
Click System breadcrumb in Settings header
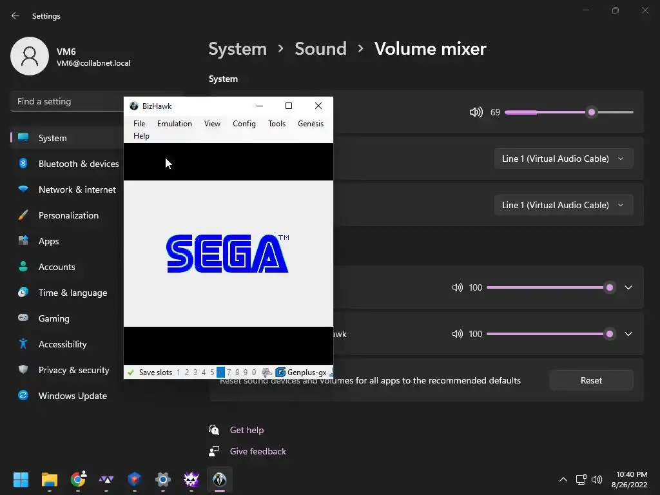coord(238,49)
